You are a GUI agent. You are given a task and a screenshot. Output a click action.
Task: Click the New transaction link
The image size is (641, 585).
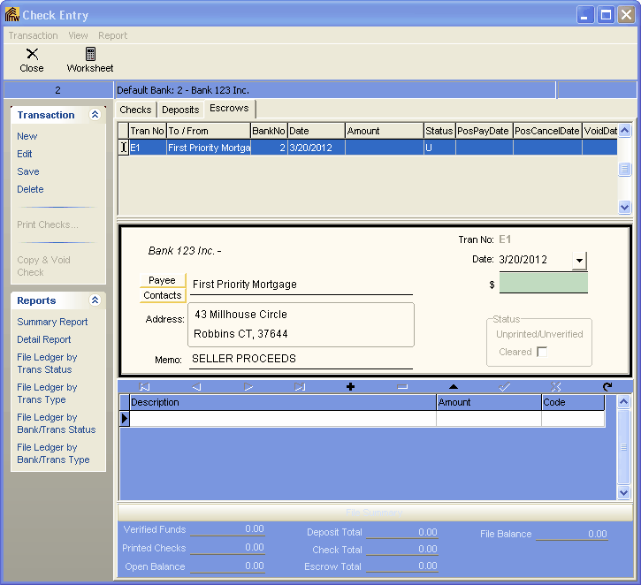27,136
